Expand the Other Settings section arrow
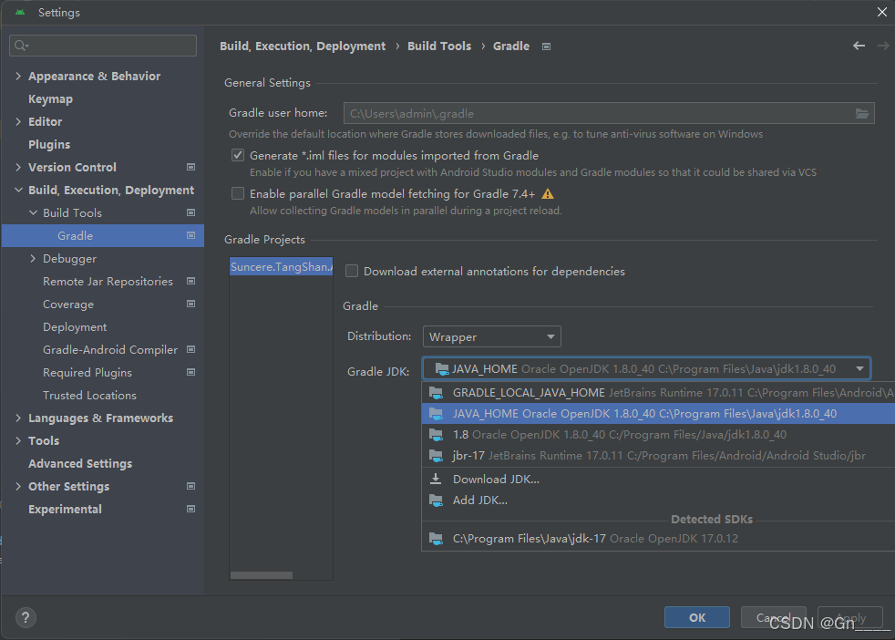 click(x=18, y=487)
